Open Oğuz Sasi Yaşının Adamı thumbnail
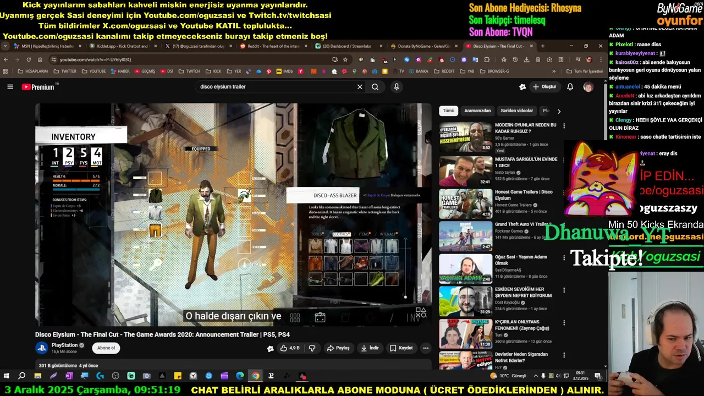The height and width of the screenshot is (396, 704). coord(465,268)
